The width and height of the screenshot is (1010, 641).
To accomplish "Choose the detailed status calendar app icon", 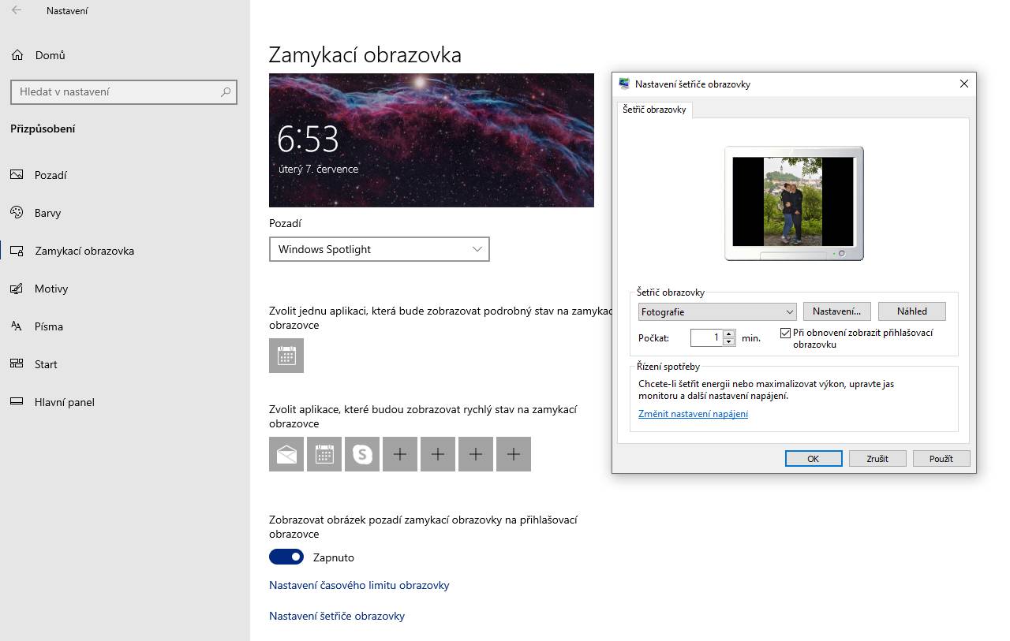I will point(286,356).
